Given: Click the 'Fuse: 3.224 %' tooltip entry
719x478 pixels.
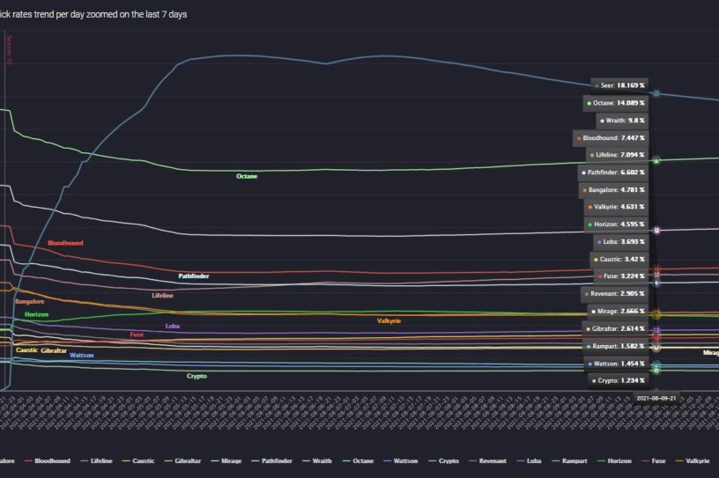Looking at the screenshot, I should [621, 276].
